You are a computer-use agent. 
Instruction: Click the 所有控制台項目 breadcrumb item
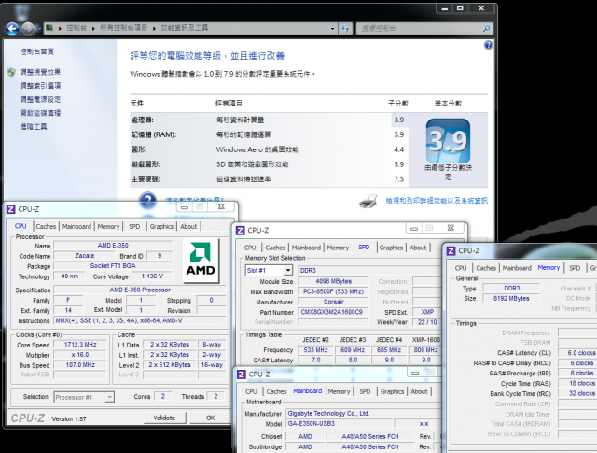(123, 28)
